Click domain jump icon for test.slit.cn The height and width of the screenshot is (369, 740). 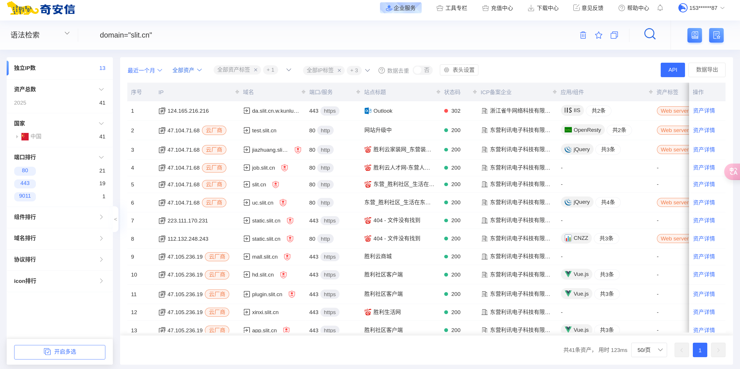click(246, 130)
